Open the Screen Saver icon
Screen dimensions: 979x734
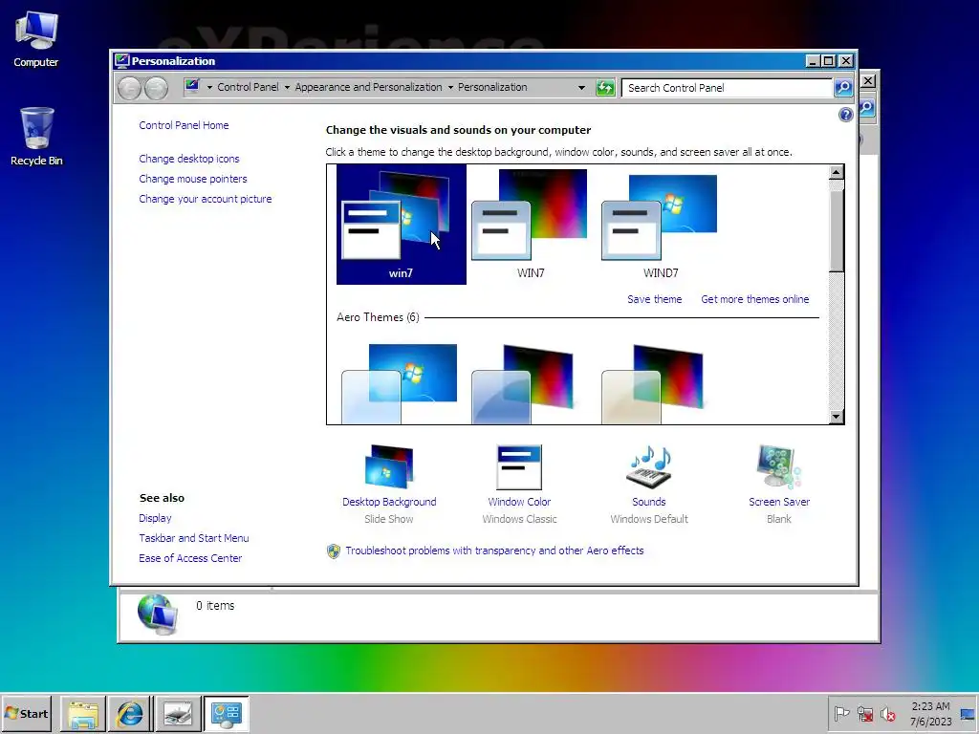778,466
